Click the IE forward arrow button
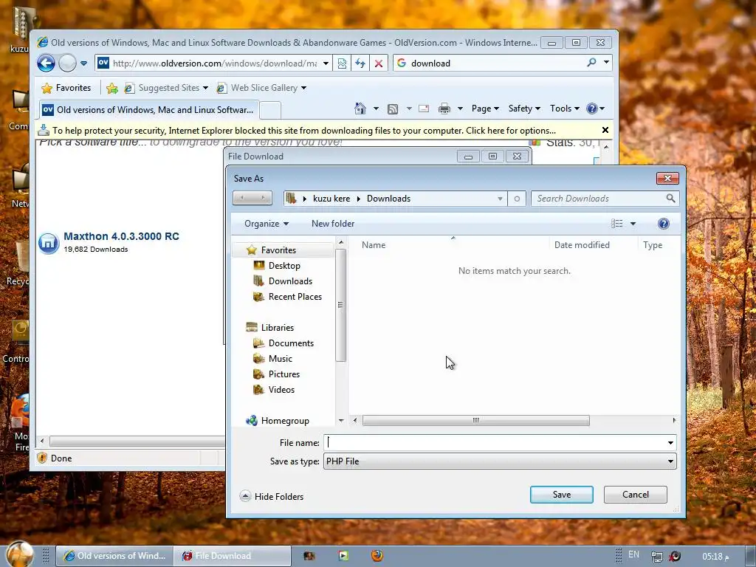Viewport: 756px width, 567px height. 67,63
